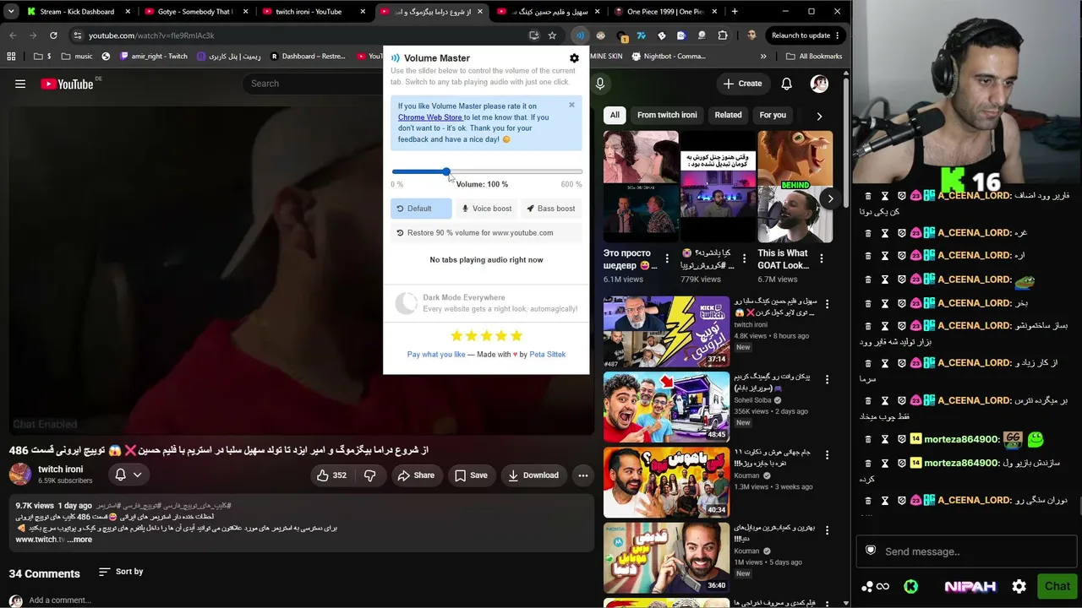Reload the current YouTube page
This screenshot has width=1082, height=608.
coord(53,35)
